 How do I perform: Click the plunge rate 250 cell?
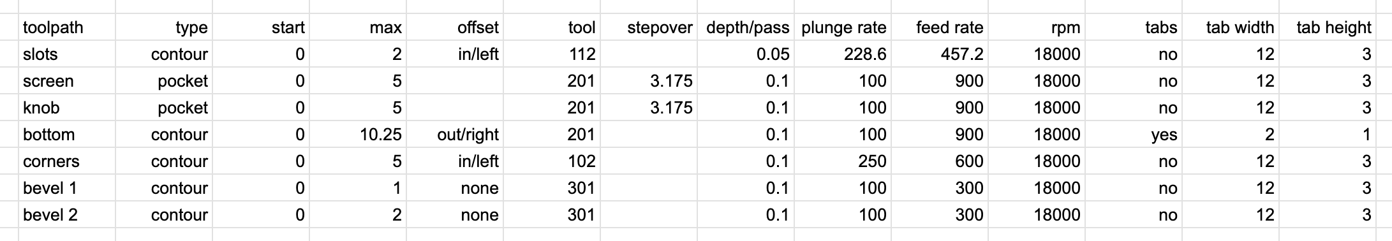843,161
